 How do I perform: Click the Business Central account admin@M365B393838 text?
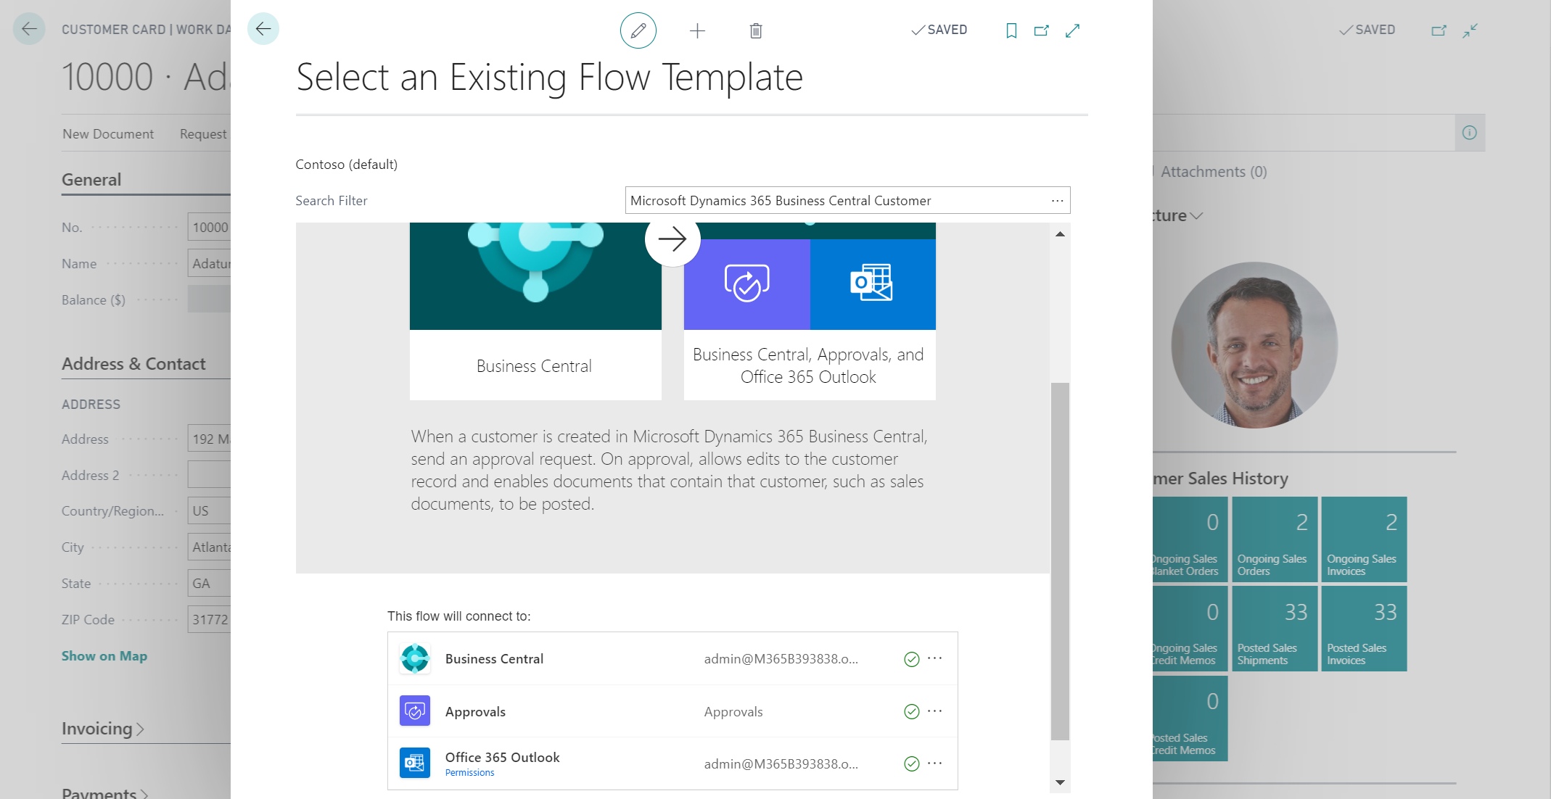point(781,659)
